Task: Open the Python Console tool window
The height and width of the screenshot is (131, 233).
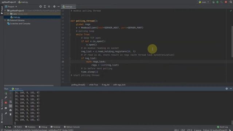Action: (72, 127)
